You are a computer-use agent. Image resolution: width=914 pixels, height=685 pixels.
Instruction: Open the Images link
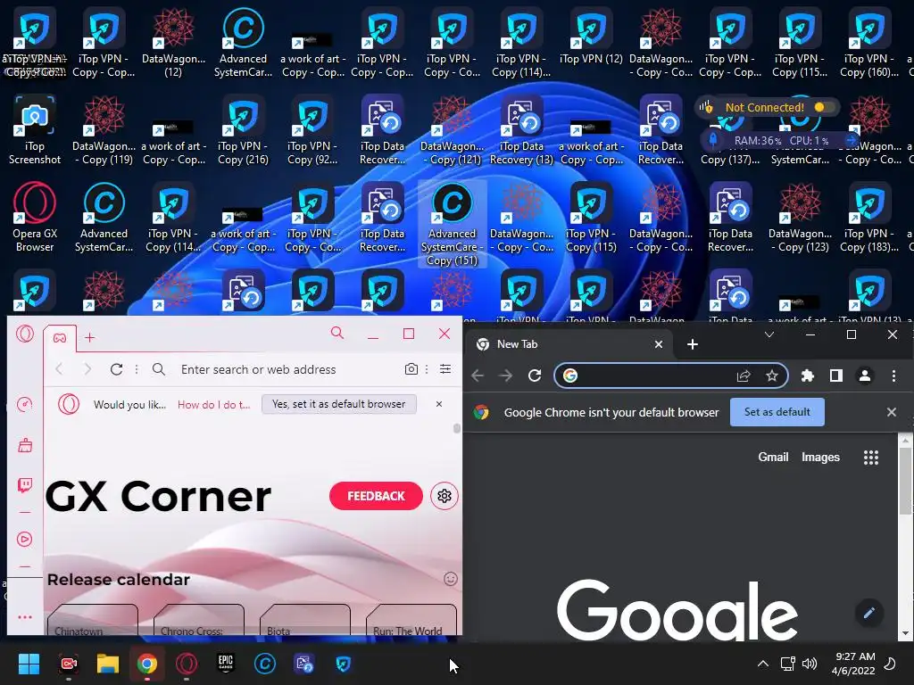click(820, 458)
